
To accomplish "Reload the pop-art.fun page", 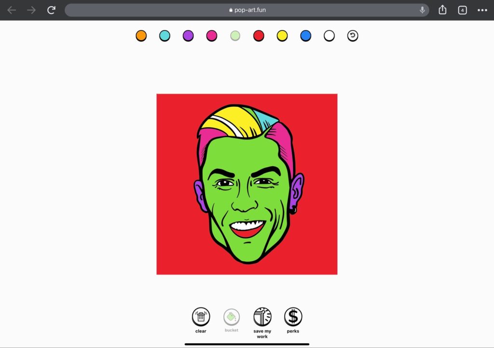I will (51, 10).
